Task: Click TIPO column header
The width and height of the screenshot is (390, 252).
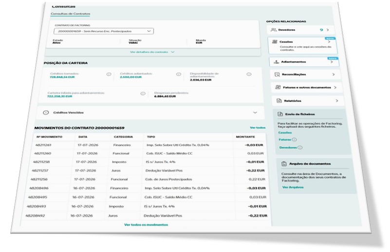Action: pyautogui.click(x=151, y=137)
